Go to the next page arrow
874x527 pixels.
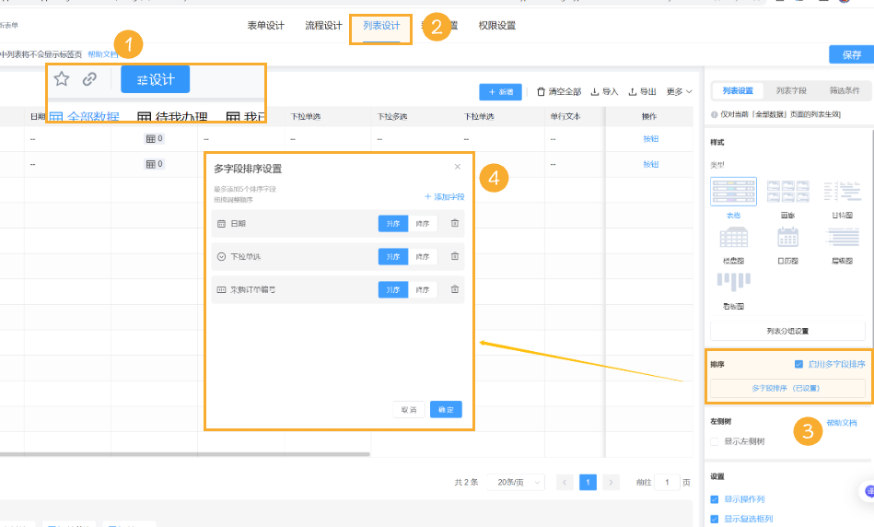(611, 482)
